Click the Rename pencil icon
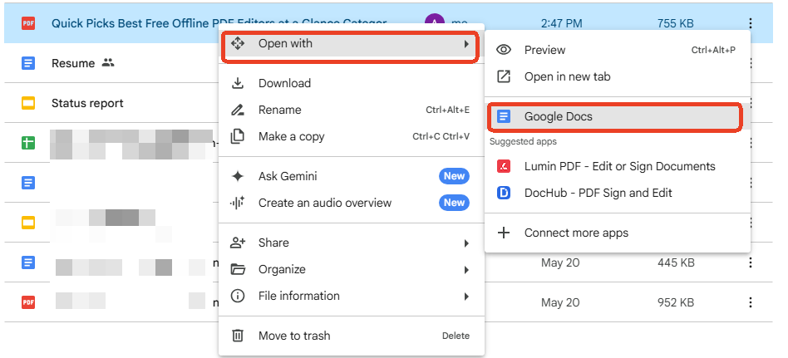The width and height of the screenshot is (788, 358). click(x=237, y=110)
